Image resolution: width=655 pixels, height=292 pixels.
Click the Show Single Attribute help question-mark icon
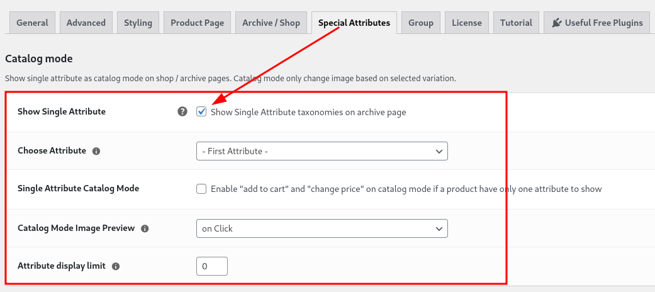(182, 111)
